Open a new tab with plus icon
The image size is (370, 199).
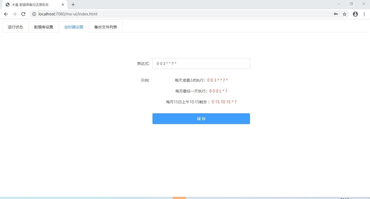click(x=73, y=5)
